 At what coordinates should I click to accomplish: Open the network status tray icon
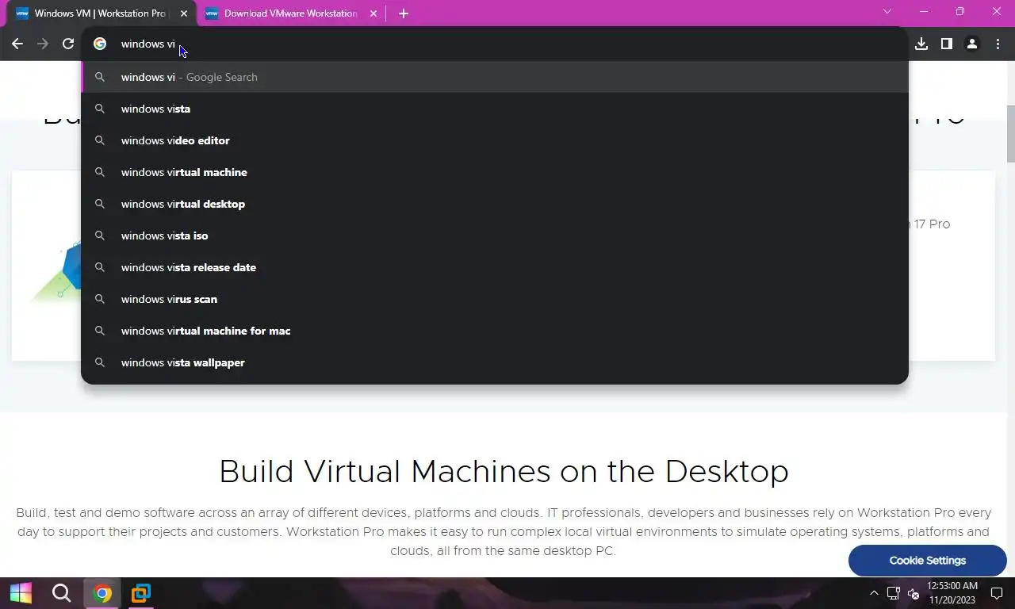tap(893, 592)
